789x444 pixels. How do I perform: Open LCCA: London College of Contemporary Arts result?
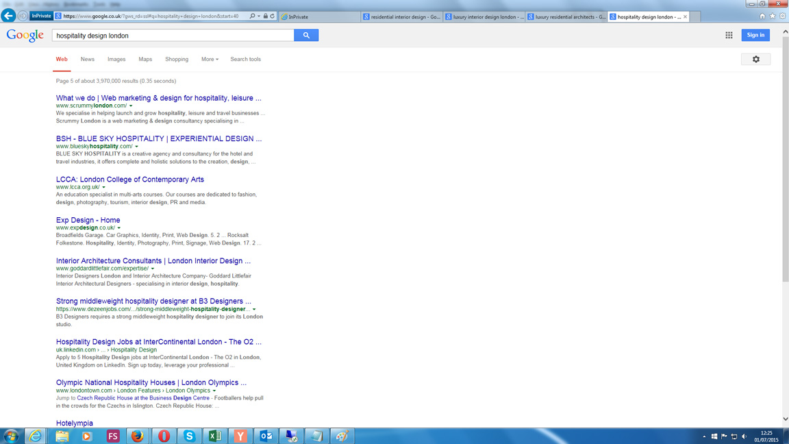[x=130, y=180]
